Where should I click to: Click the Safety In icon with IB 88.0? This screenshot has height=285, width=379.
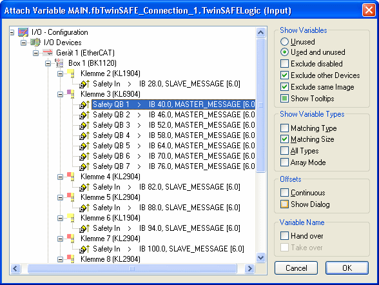(x=84, y=208)
